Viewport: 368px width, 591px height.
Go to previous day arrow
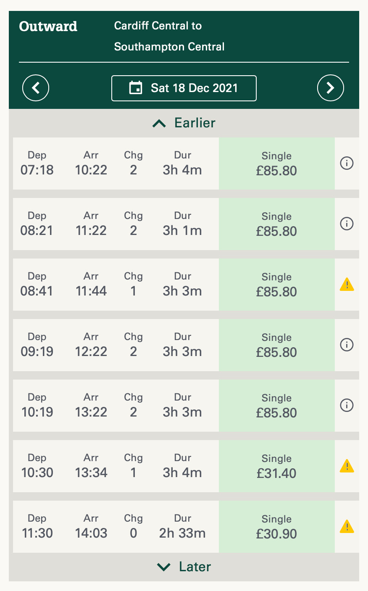pyautogui.click(x=36, y=88)
